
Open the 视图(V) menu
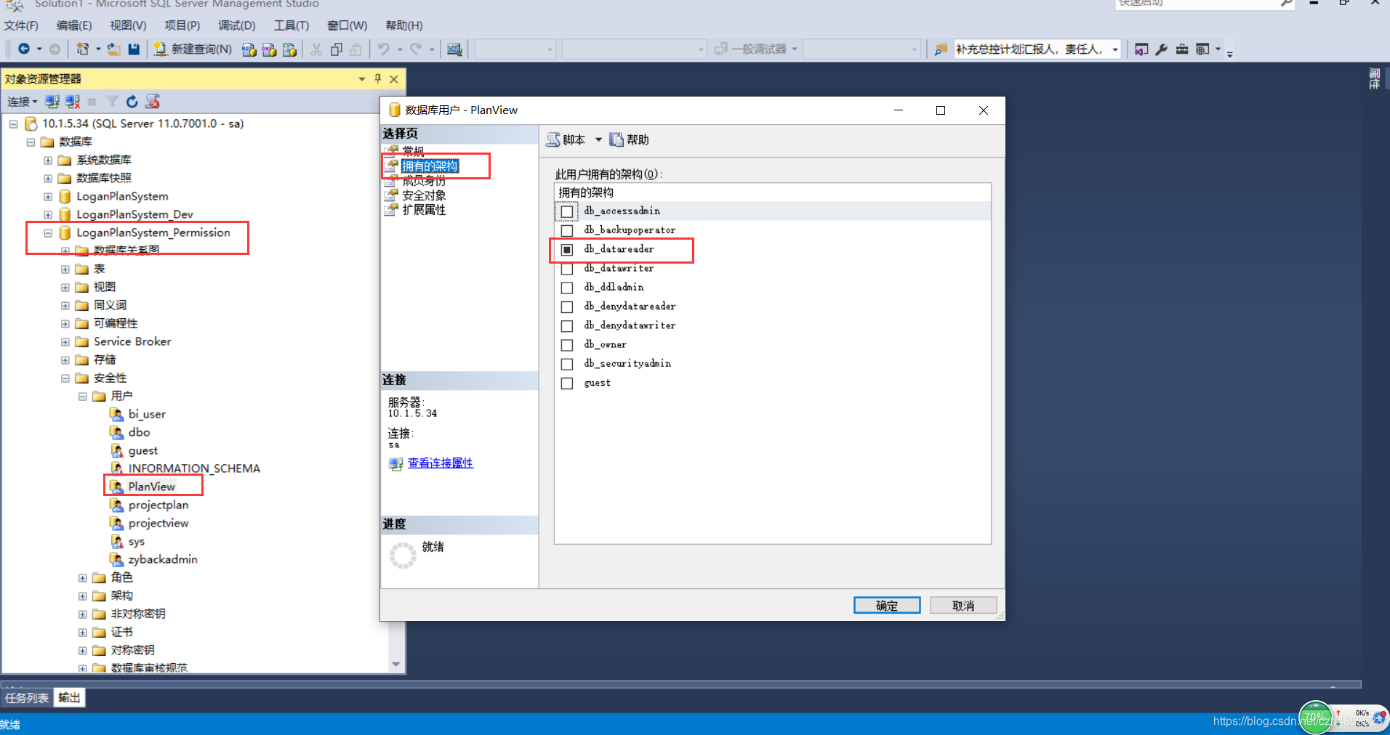[x=128, y=25]
